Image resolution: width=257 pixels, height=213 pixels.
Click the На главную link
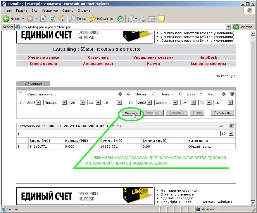[x=225, y=76]
